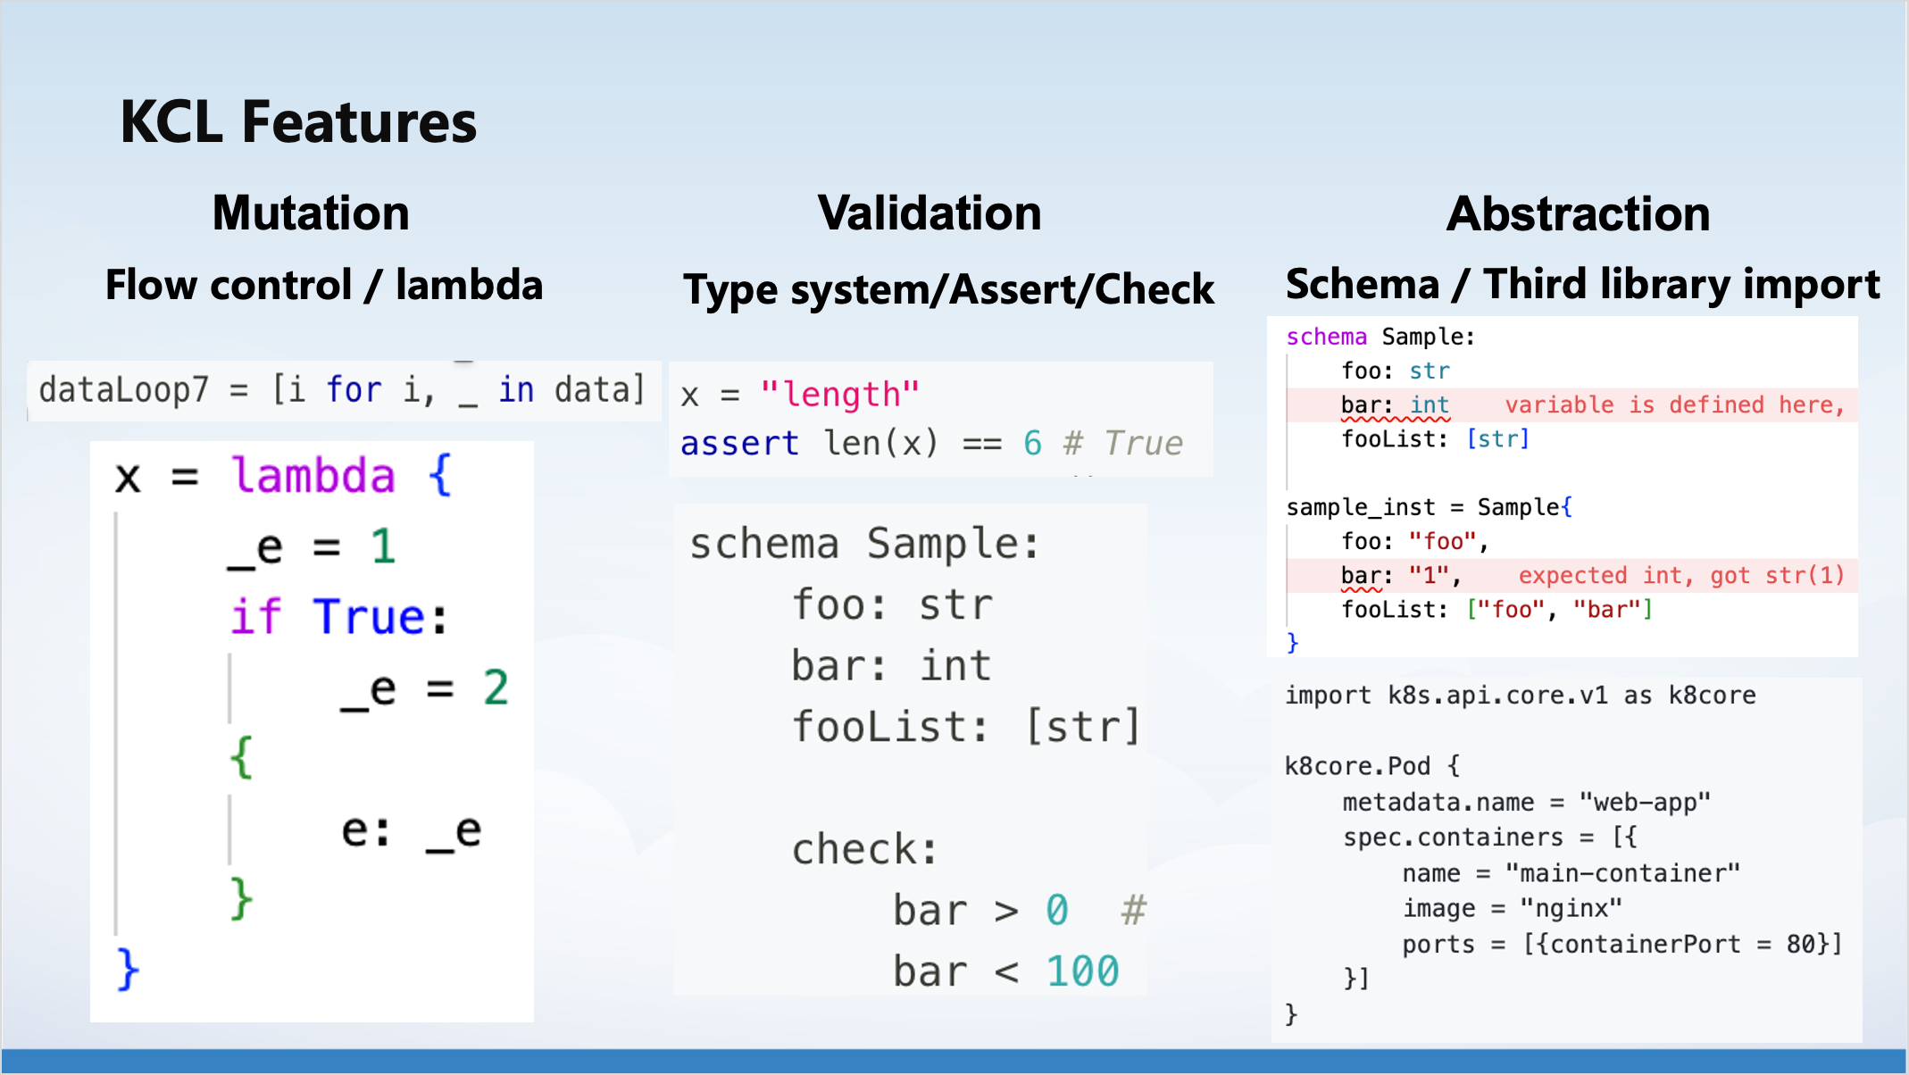
Task: Click the 'ports = [{containerPort = 80}]' line
Action: pos(1621,944)
